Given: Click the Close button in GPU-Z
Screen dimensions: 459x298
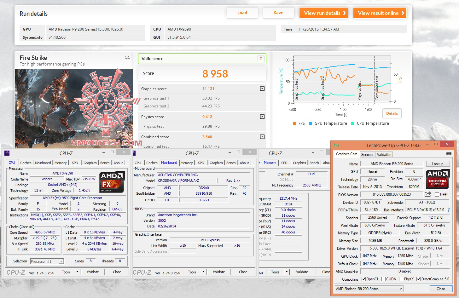Looking at the screenshot, I should pyautogui.click(x=441, y=289).
